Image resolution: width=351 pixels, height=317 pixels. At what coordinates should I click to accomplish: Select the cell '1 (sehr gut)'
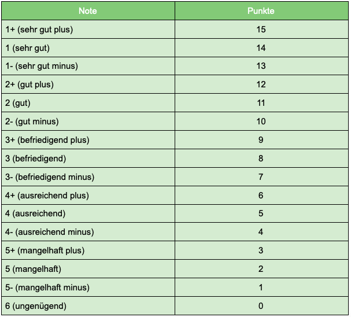point(88,47)
